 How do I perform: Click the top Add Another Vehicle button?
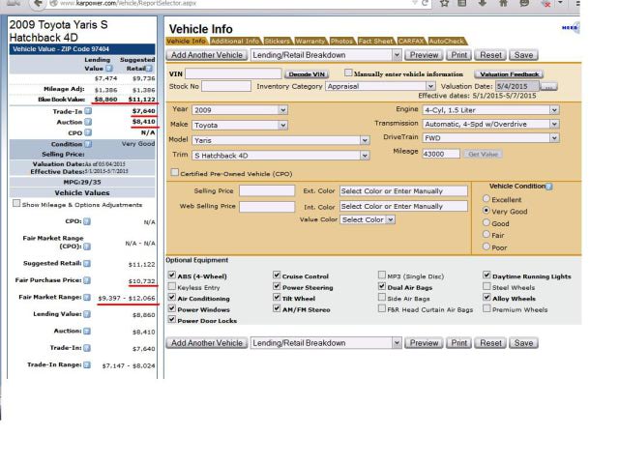207,55
